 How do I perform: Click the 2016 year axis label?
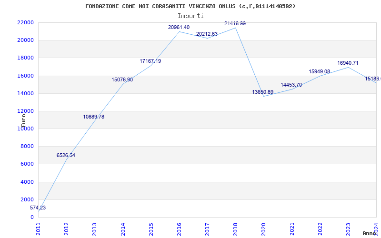pos(179,229)
